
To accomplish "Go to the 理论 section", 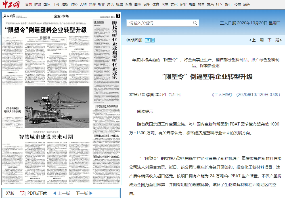I will tap(110, 4).
